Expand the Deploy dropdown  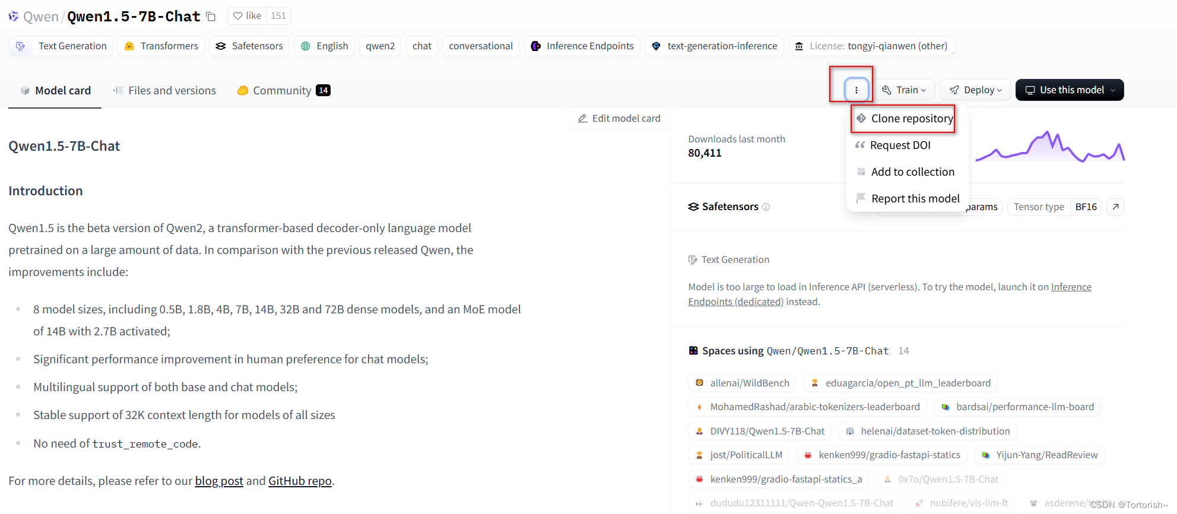pos(976,90)
